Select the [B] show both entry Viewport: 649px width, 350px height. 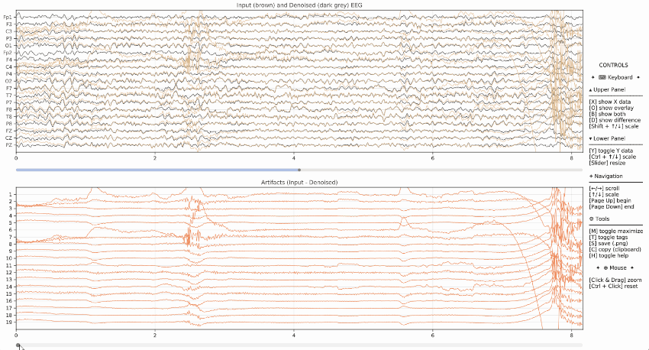pyautogui.click(x=609, y=114)
